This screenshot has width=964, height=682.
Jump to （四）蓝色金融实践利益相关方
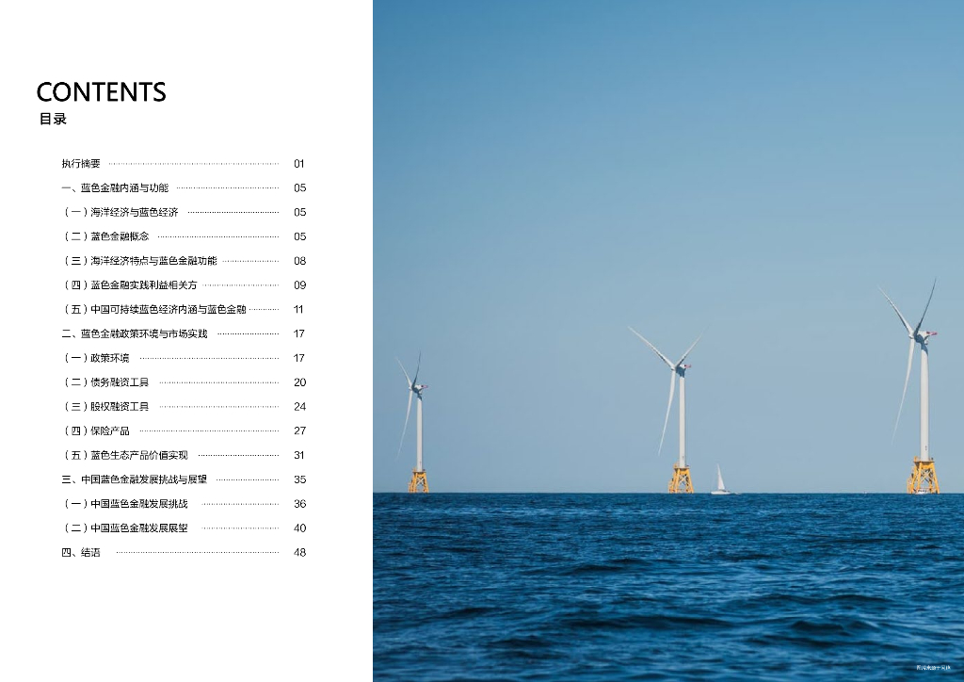(130, 284)
